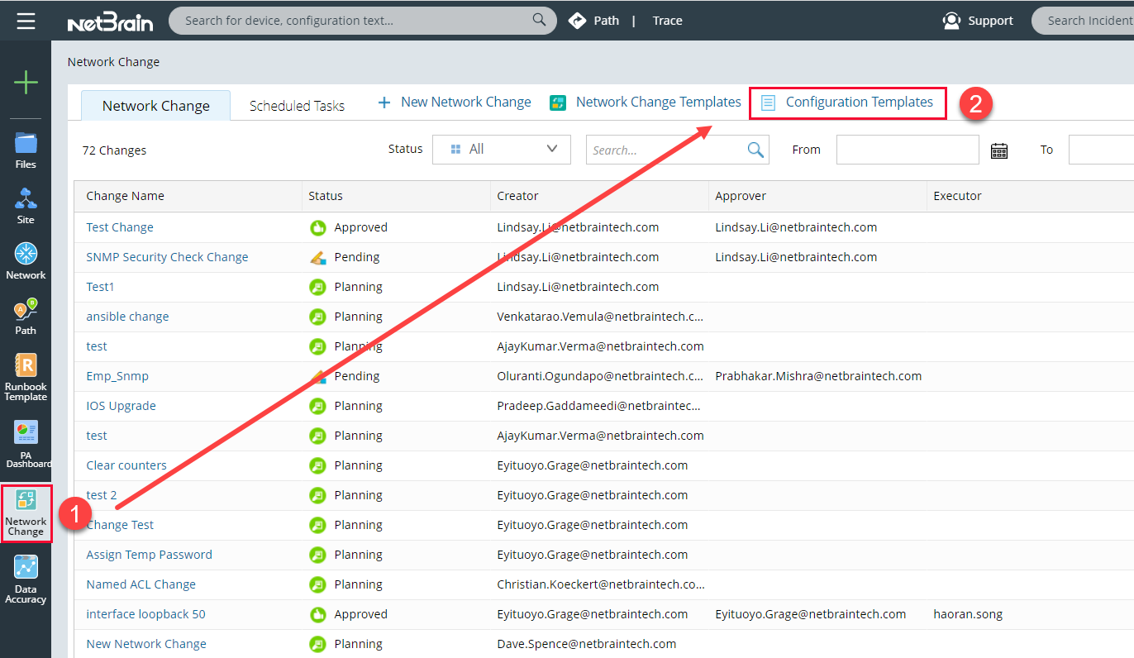The width and height of the screenshot is (1134, 658).
Task: Click the From date input field
Action: 907,150
